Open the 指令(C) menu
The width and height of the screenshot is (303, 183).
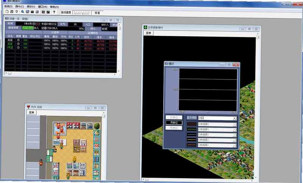[20, 6]
